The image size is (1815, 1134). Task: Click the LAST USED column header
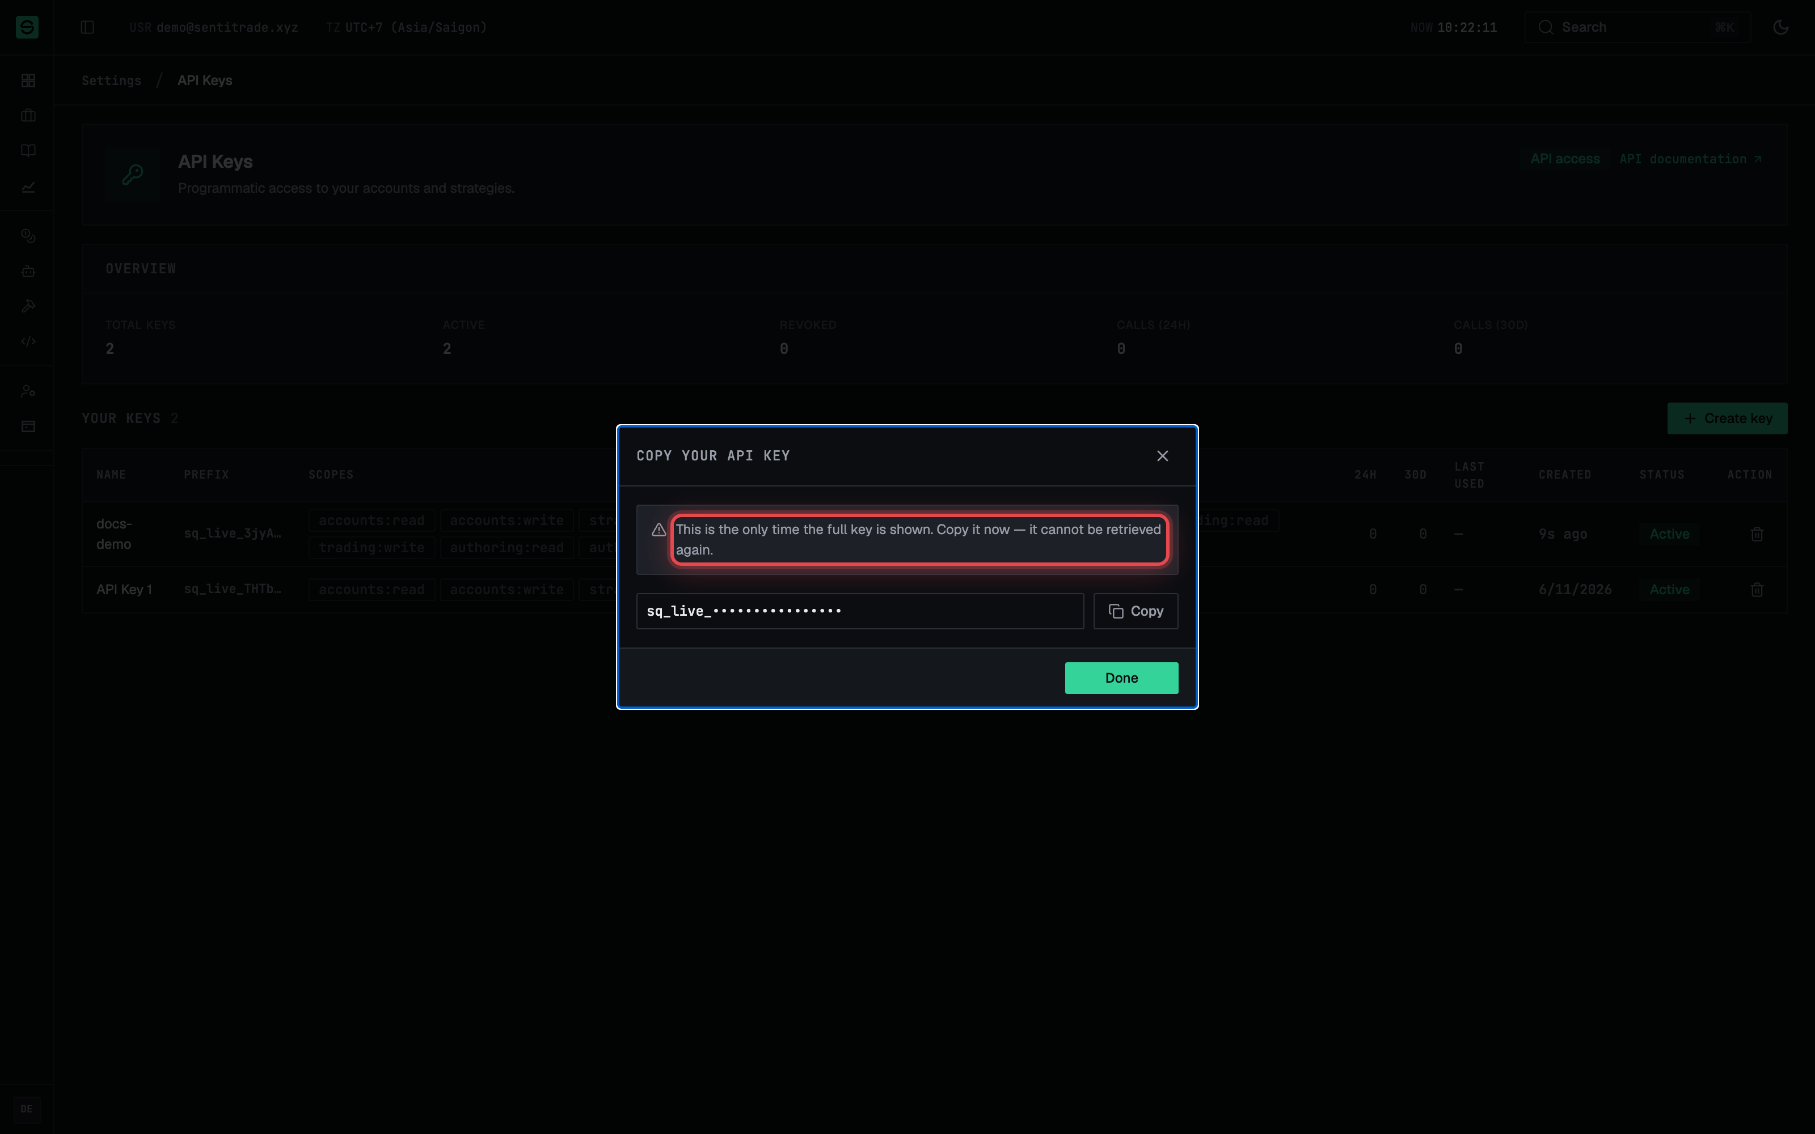1469,475
